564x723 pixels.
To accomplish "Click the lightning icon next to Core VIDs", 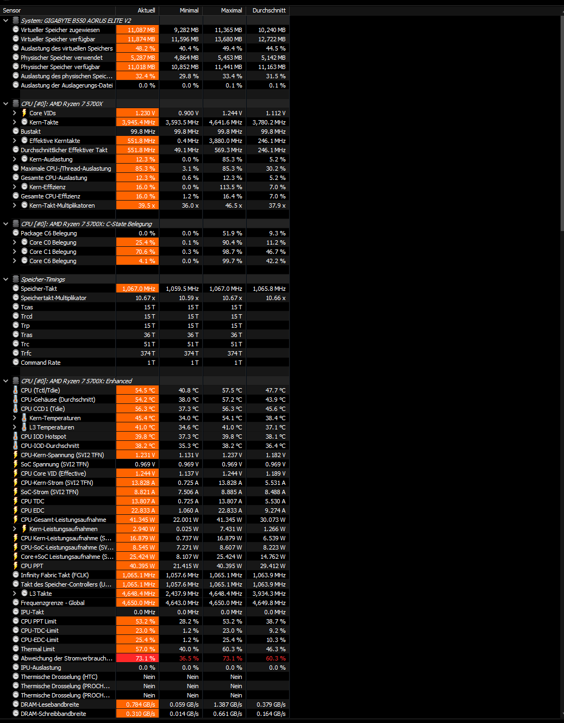I will pos(24,113).
